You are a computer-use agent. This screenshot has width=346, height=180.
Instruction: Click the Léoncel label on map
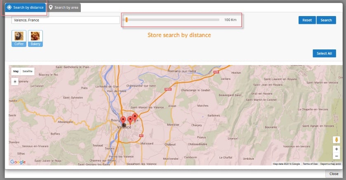[x=233, y=138]
